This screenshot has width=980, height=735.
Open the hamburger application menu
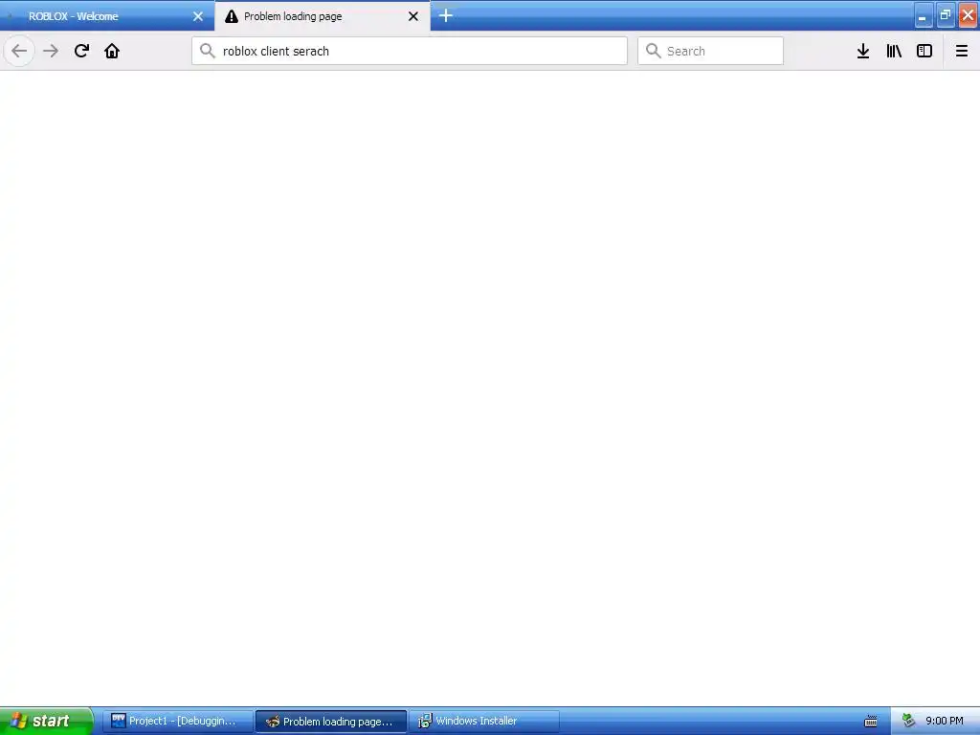pyautogui.click(x=962, y=51)
